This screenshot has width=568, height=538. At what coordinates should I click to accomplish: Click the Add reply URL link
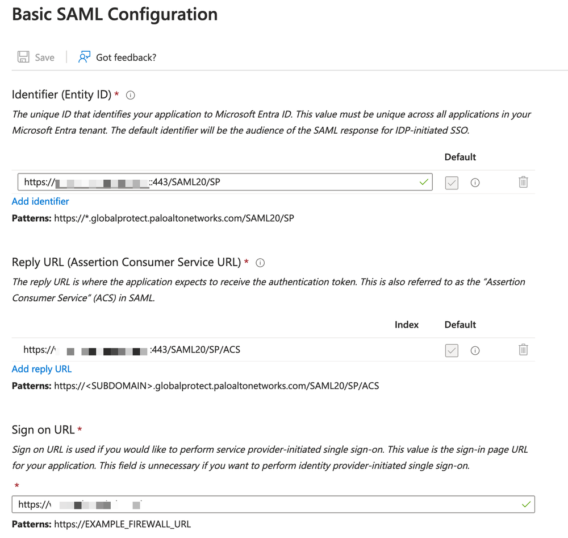pos(41,369)
